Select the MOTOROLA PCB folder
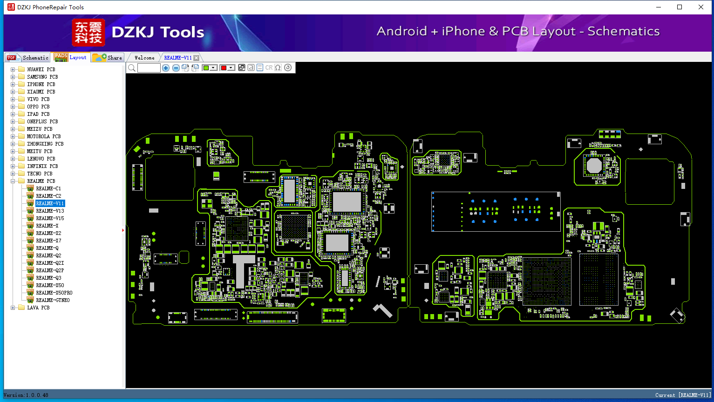 click(44, 136)
